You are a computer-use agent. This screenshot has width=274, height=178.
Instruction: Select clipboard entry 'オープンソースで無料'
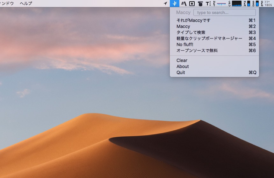click(x=214, y=51)
